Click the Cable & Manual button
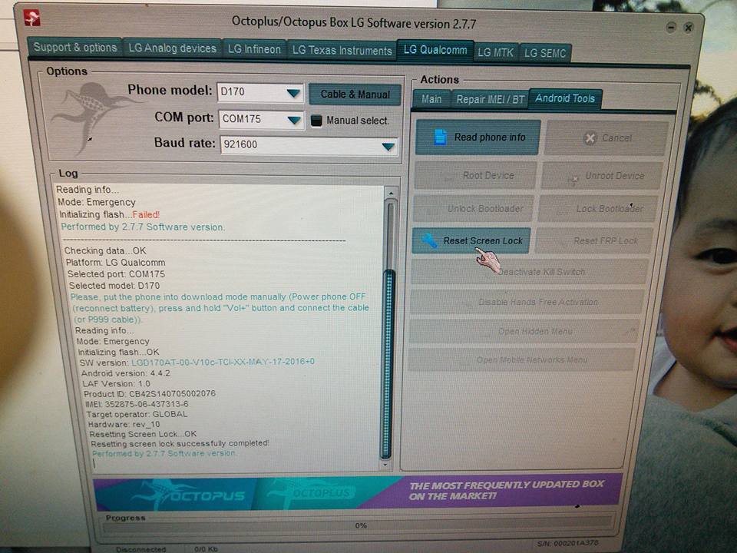 (x=355, y=94)
